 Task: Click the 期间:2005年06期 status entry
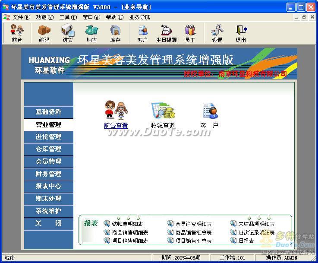pyautogui.click(x=181, y=258)
